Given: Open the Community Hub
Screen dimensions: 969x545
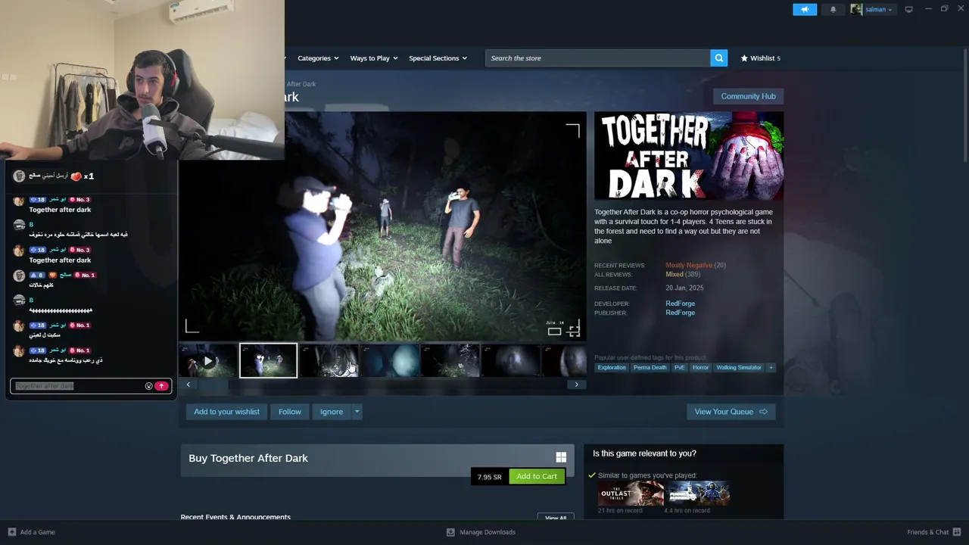Looking at the screenshot, I should tap(748, 96).
